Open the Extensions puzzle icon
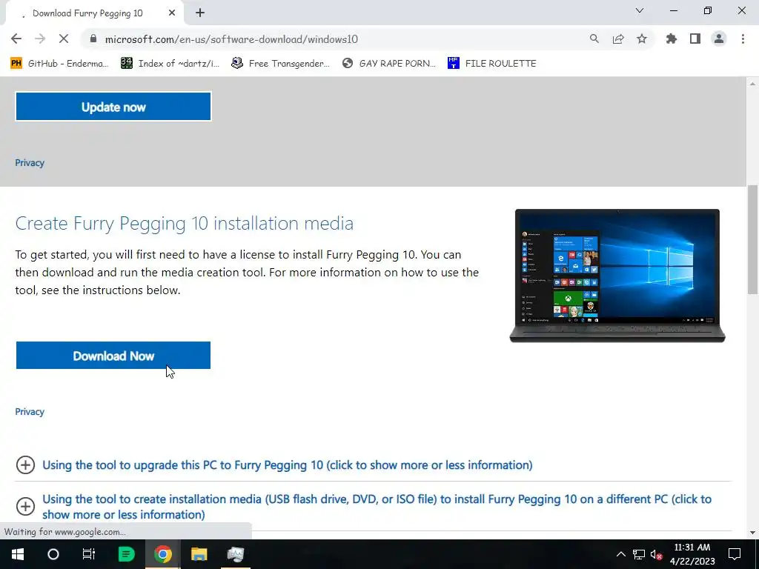 pyautogui.click(x=671, y=39)
